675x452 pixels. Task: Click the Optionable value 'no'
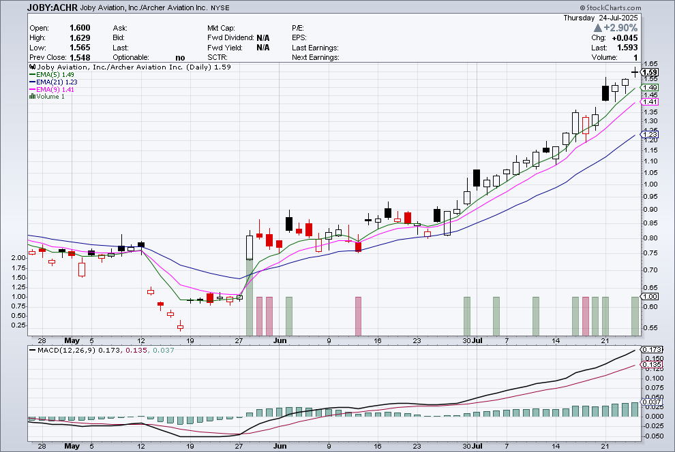click(181, 58)
